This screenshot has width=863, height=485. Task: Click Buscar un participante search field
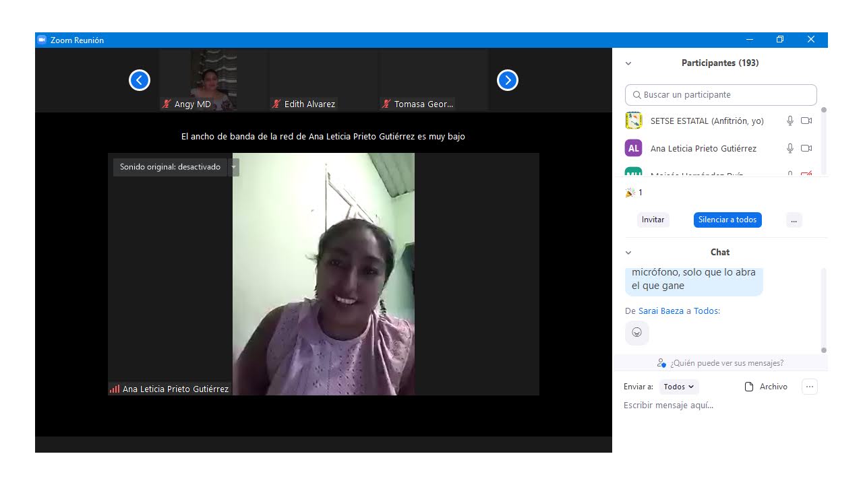[721, 95]
